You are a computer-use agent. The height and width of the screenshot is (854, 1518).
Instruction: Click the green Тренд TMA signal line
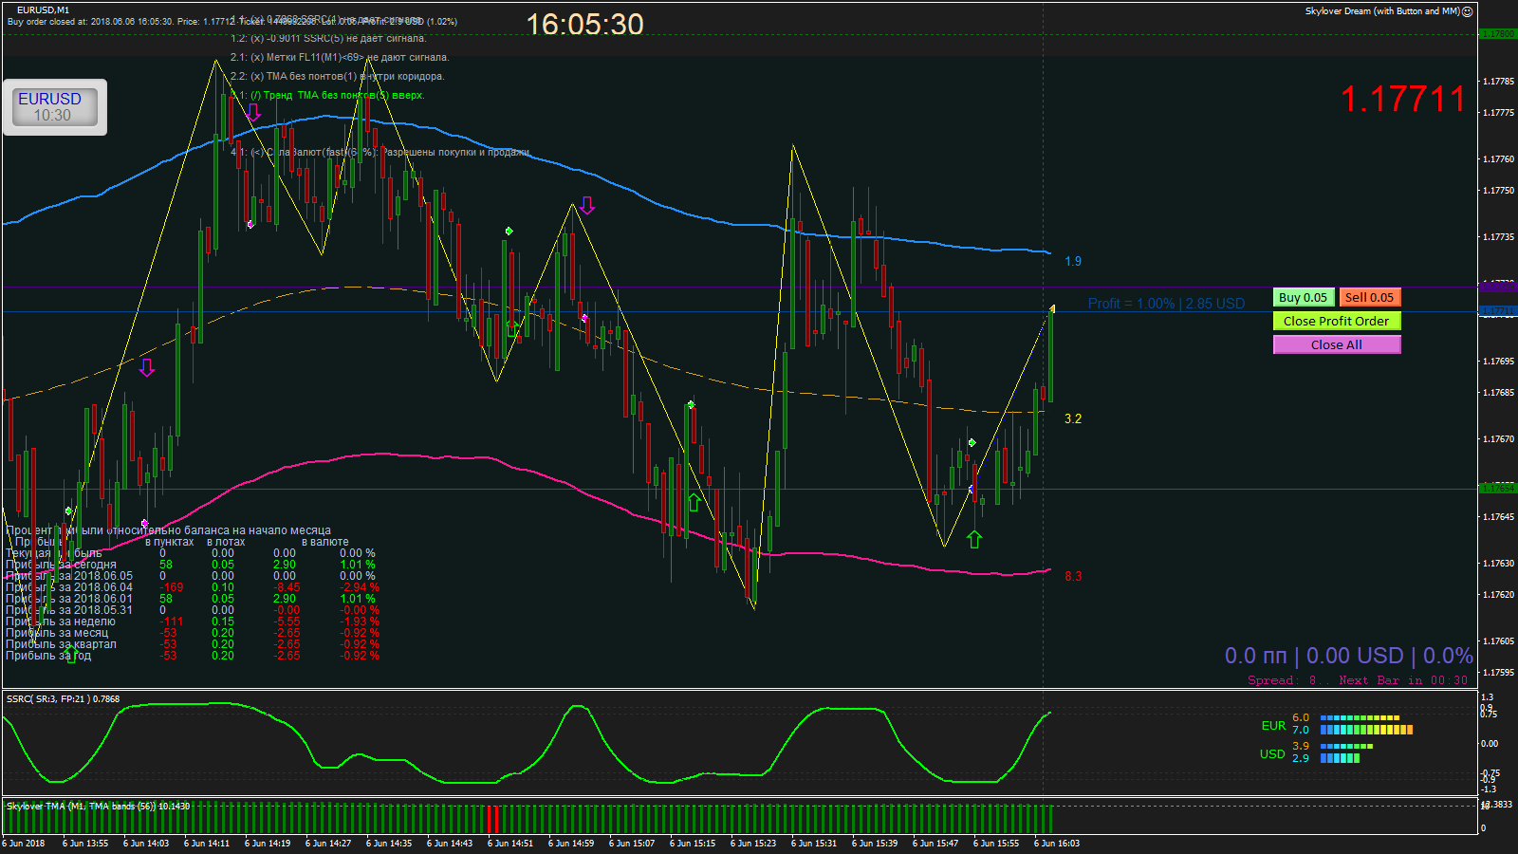click(327, 95)
